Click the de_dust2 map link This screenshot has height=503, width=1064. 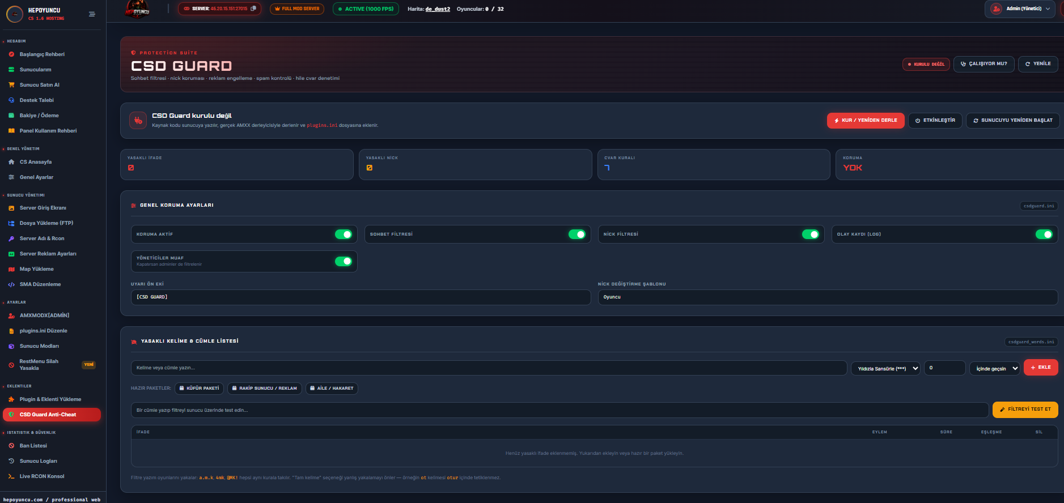(x=438, y=9)
